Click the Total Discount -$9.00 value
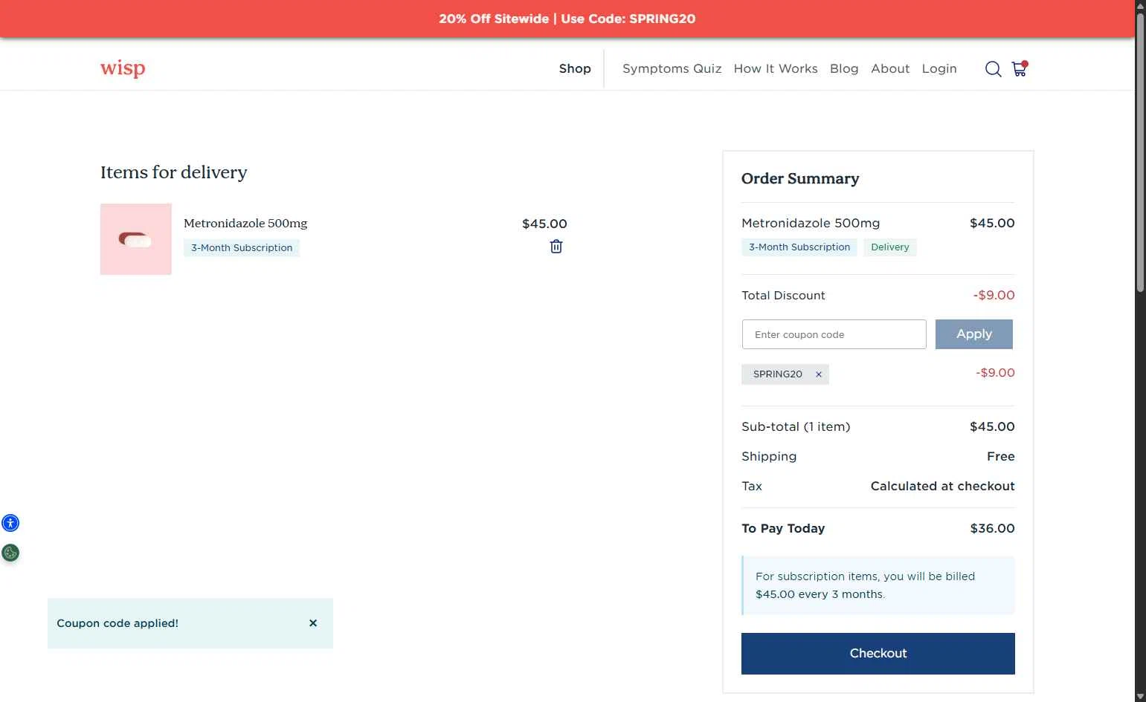This screenshot has height=702, width=1146. (994, 295)
